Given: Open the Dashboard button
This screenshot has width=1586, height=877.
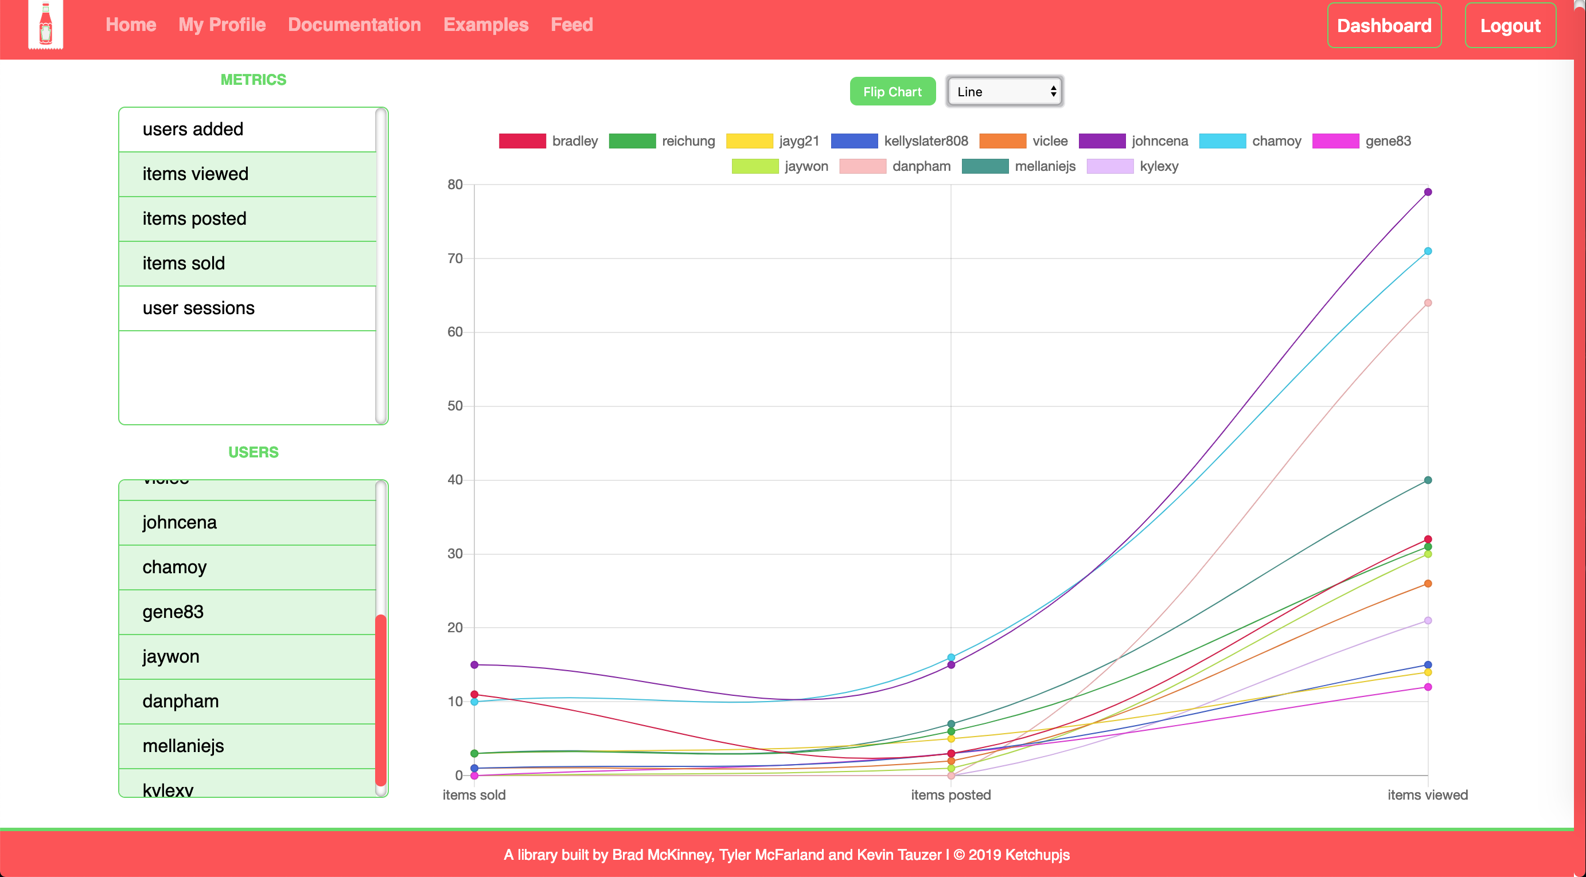Looking at the screenshot, I should [x=1384, y=26].
